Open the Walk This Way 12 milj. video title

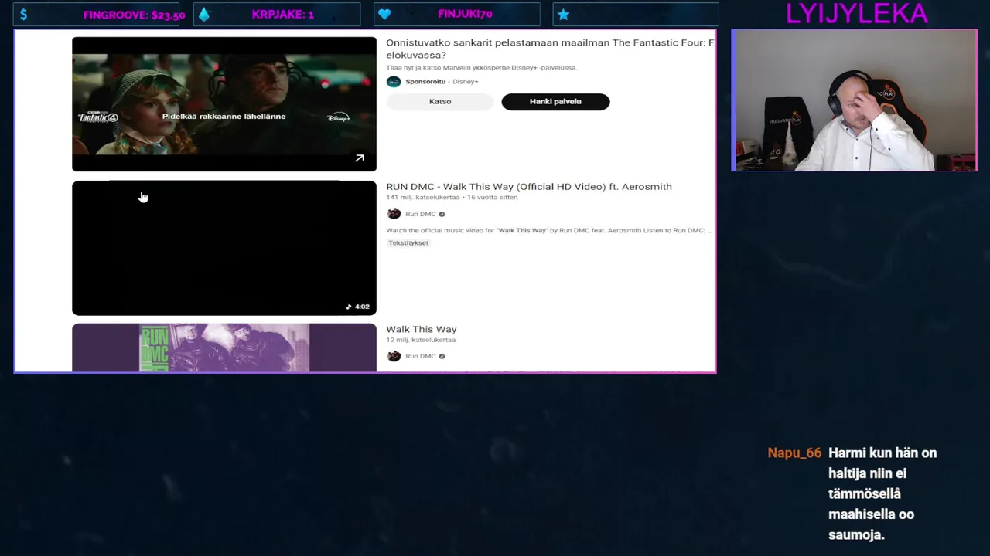(422, 329)
